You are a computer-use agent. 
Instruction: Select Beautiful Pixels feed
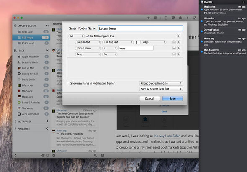point(31,62)
